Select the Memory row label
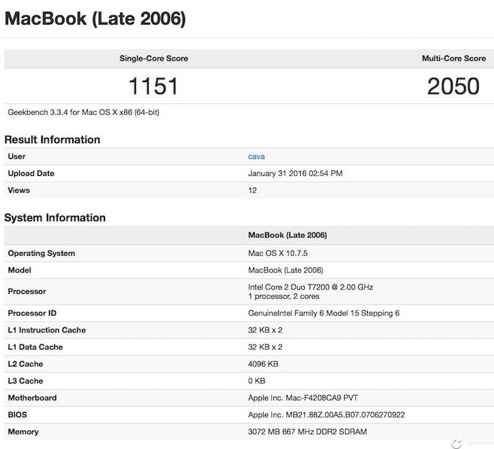 [x=23, y=432]
